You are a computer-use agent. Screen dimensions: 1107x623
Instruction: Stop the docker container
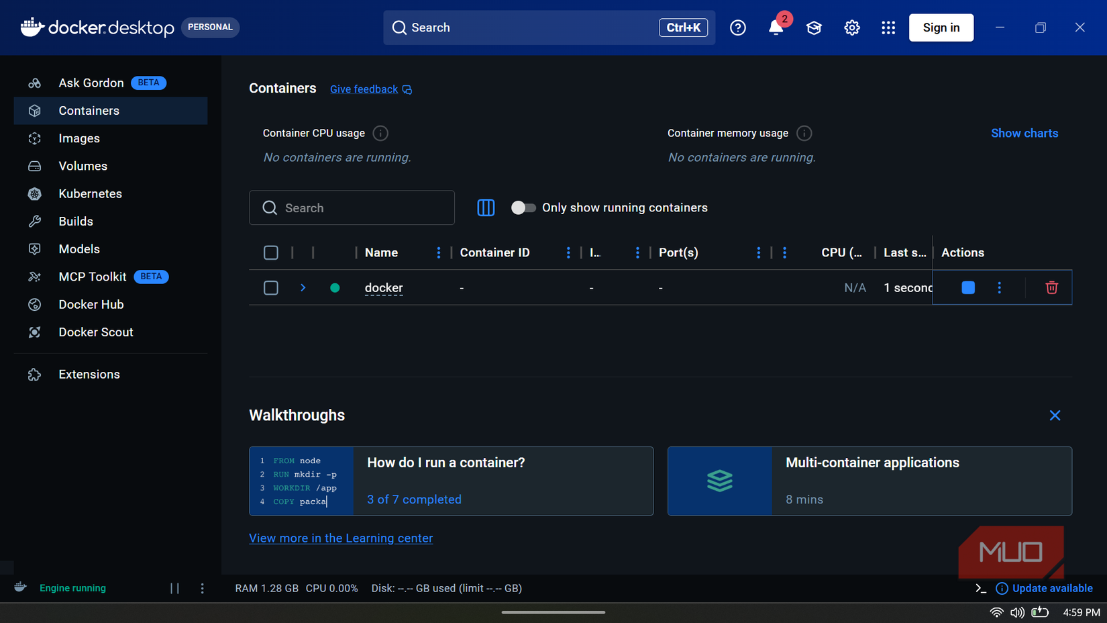tap(968, 287)
